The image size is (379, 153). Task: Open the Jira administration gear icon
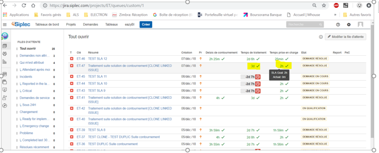click(349, 25)
